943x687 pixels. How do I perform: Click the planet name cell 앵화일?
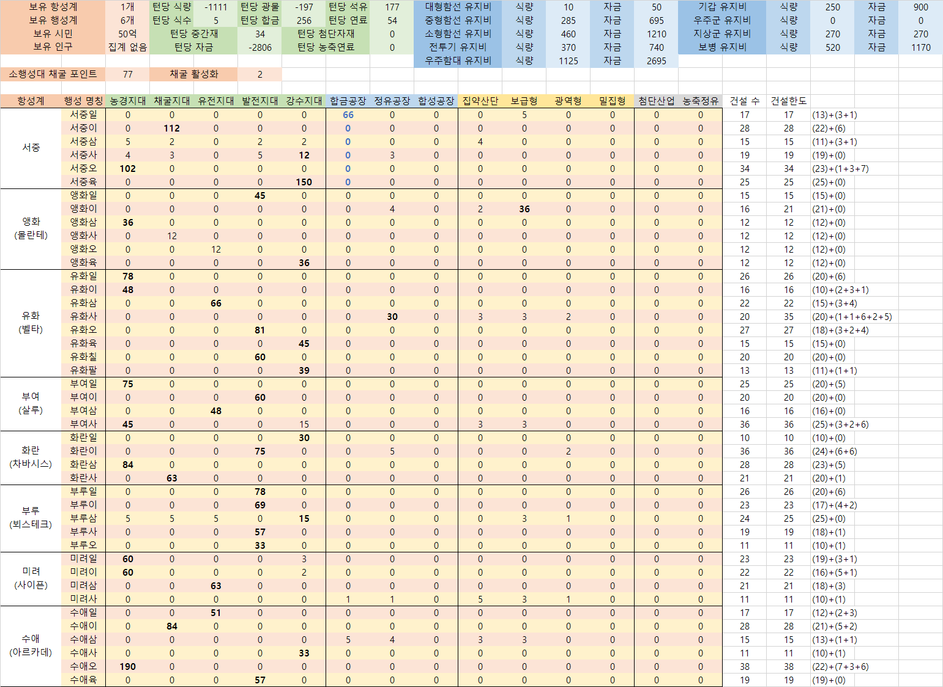coord(83,195)
